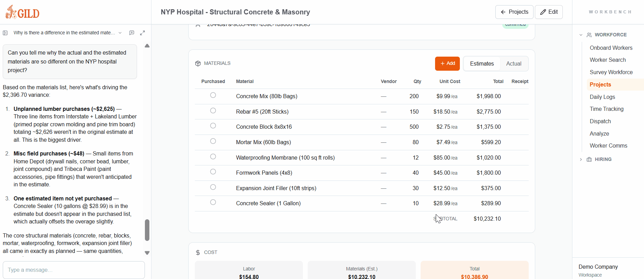The image size is (644, 279).
Task: Open Daily Logs in the sidebar
Action: click(602, 97)
